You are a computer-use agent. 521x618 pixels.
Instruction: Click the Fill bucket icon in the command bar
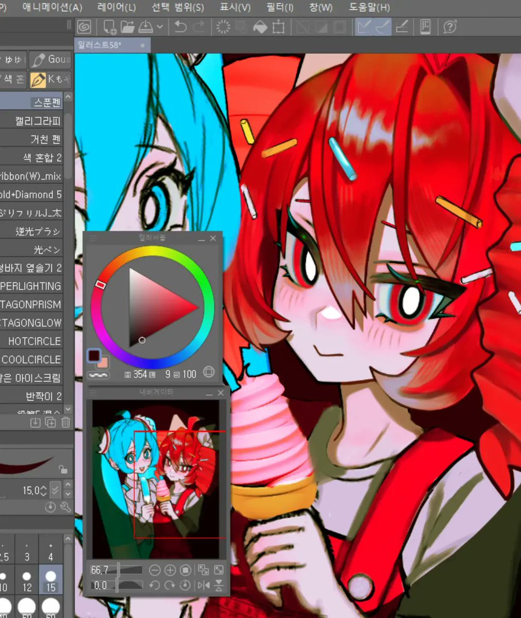point(260,27)
